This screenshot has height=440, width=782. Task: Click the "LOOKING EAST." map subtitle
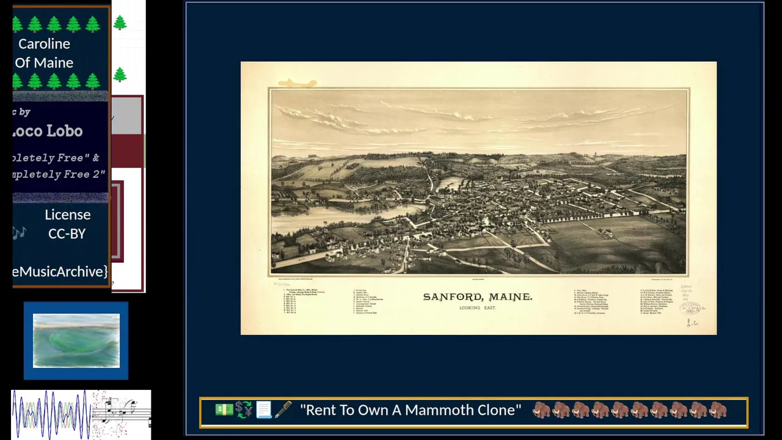click(478, 308)
